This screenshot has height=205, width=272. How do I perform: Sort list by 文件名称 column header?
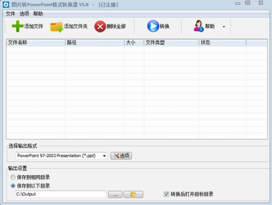pyautogui.click(x=36, y=42)
